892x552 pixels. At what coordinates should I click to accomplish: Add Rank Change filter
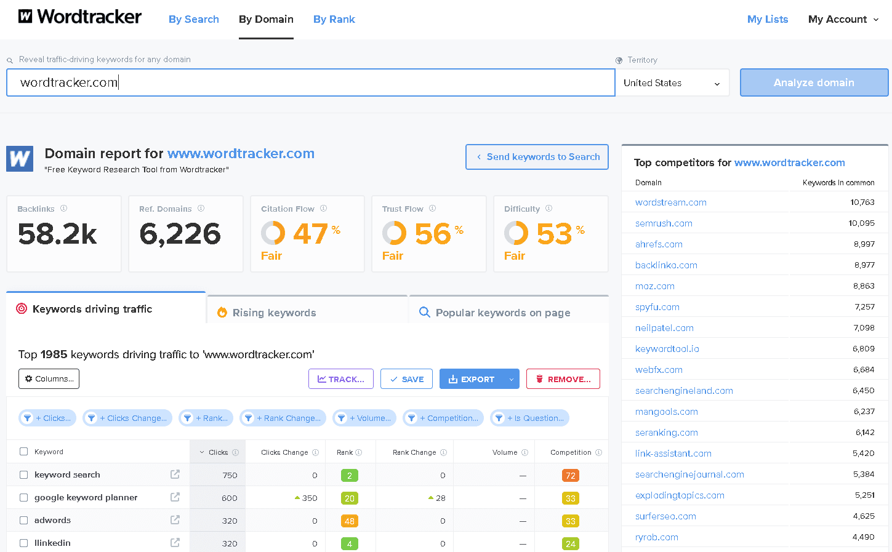coord(283,418)
